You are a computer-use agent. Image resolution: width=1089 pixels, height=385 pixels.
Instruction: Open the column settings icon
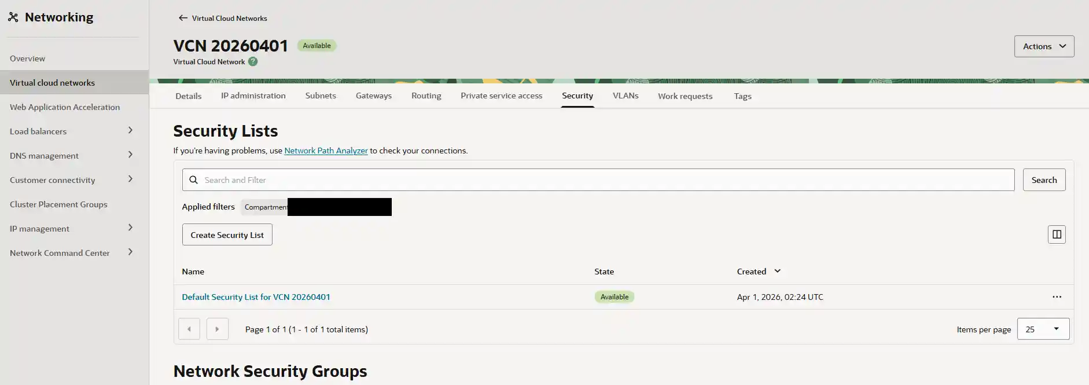1056,234
